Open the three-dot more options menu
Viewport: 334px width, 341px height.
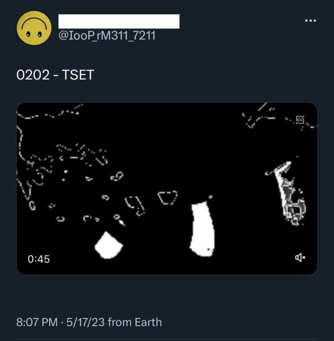pos(310,21)
